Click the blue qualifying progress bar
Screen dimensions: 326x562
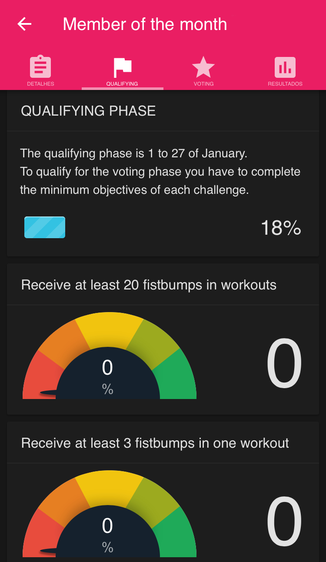[45, 227]
